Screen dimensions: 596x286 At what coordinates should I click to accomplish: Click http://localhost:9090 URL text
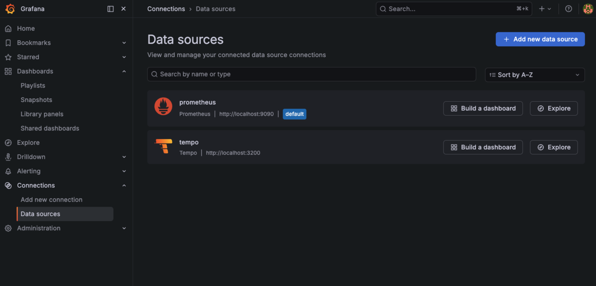pyautogui.click(x=246, y=114)
